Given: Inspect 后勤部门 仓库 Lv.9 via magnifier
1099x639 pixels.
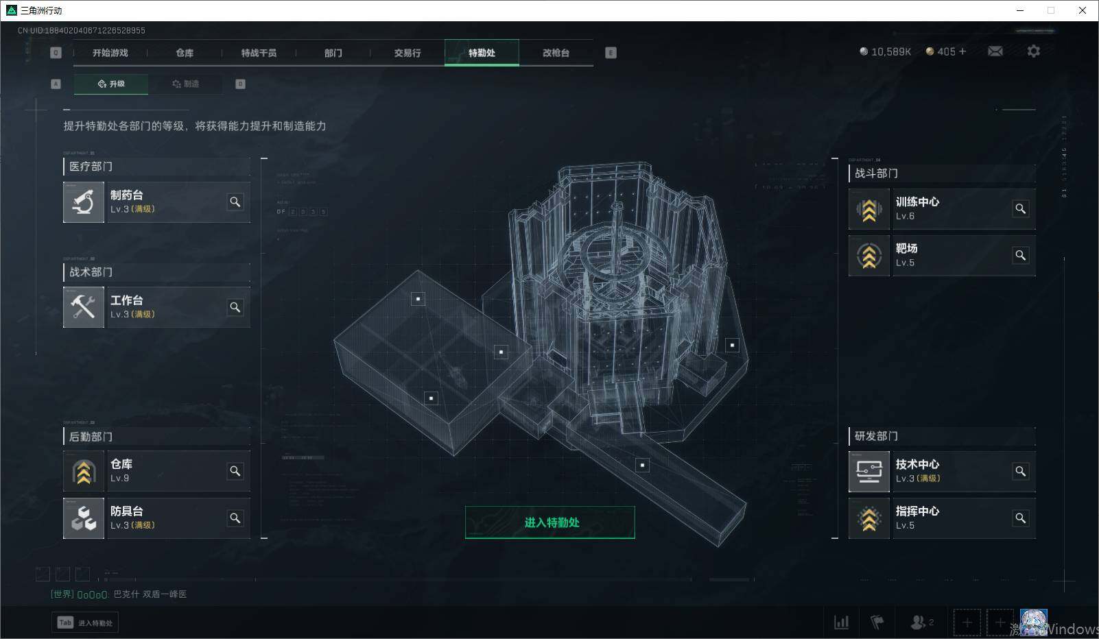Looking at the screenshot, I should pos(235,471).
